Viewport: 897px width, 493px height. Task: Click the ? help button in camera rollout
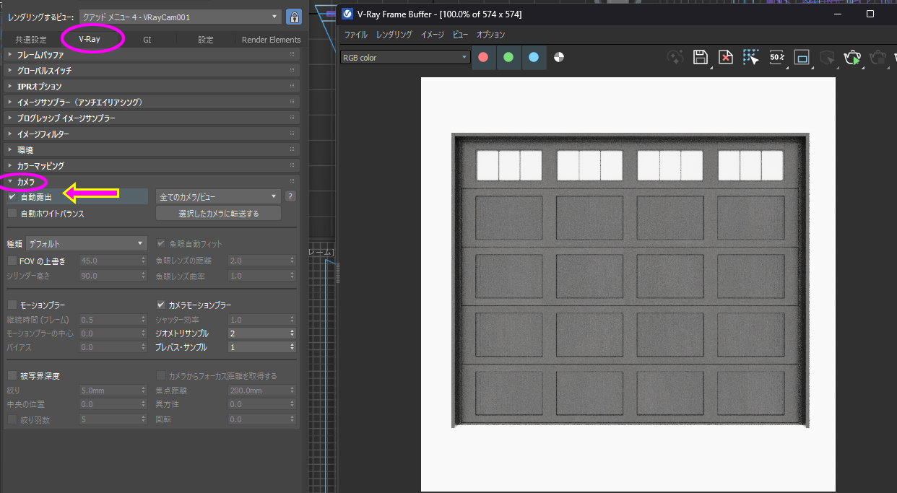point(290,196)
